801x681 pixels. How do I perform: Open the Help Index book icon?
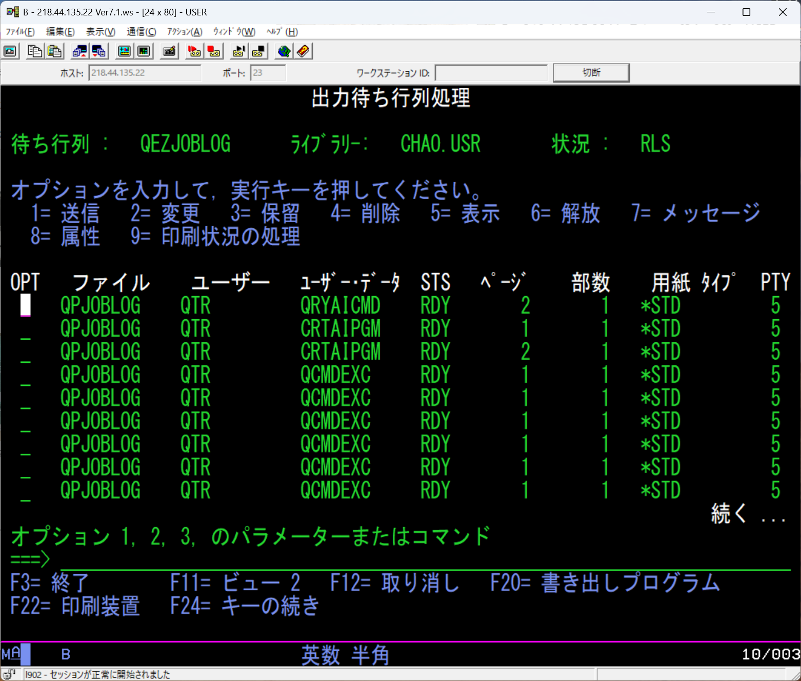click(x=303, y=51)
